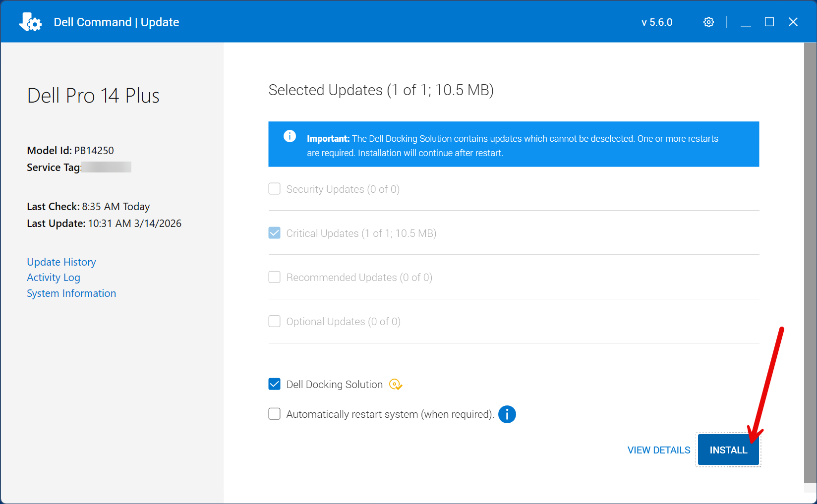Toggle the Security Updates checkbox
The height and width of the screenshot is (504, 817).
pos(274,189)
